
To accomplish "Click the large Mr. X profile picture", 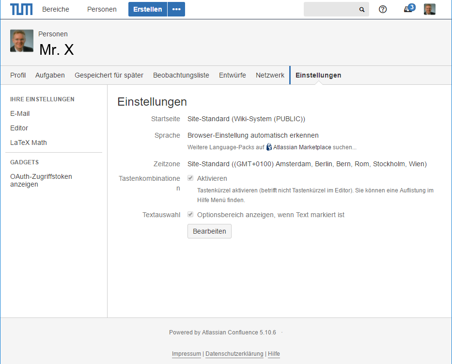I will [x=22, y=41].
